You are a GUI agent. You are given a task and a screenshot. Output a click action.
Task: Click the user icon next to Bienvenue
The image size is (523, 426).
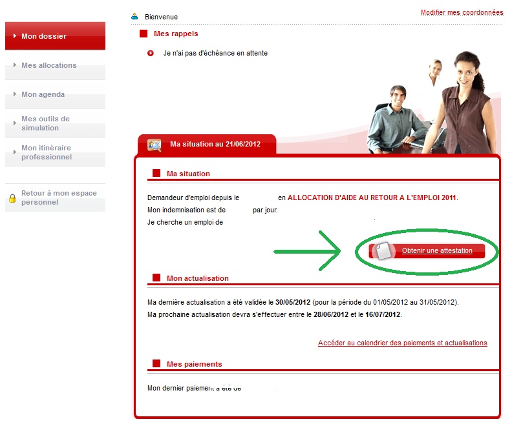(x=134, y=16)
